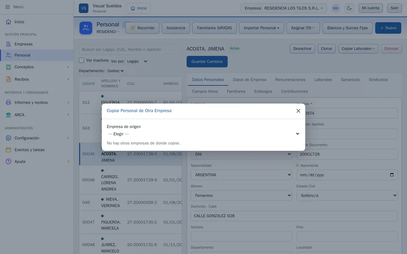Open the Género Femenino dropdown

pyautogui.click(x=241, y=196)
